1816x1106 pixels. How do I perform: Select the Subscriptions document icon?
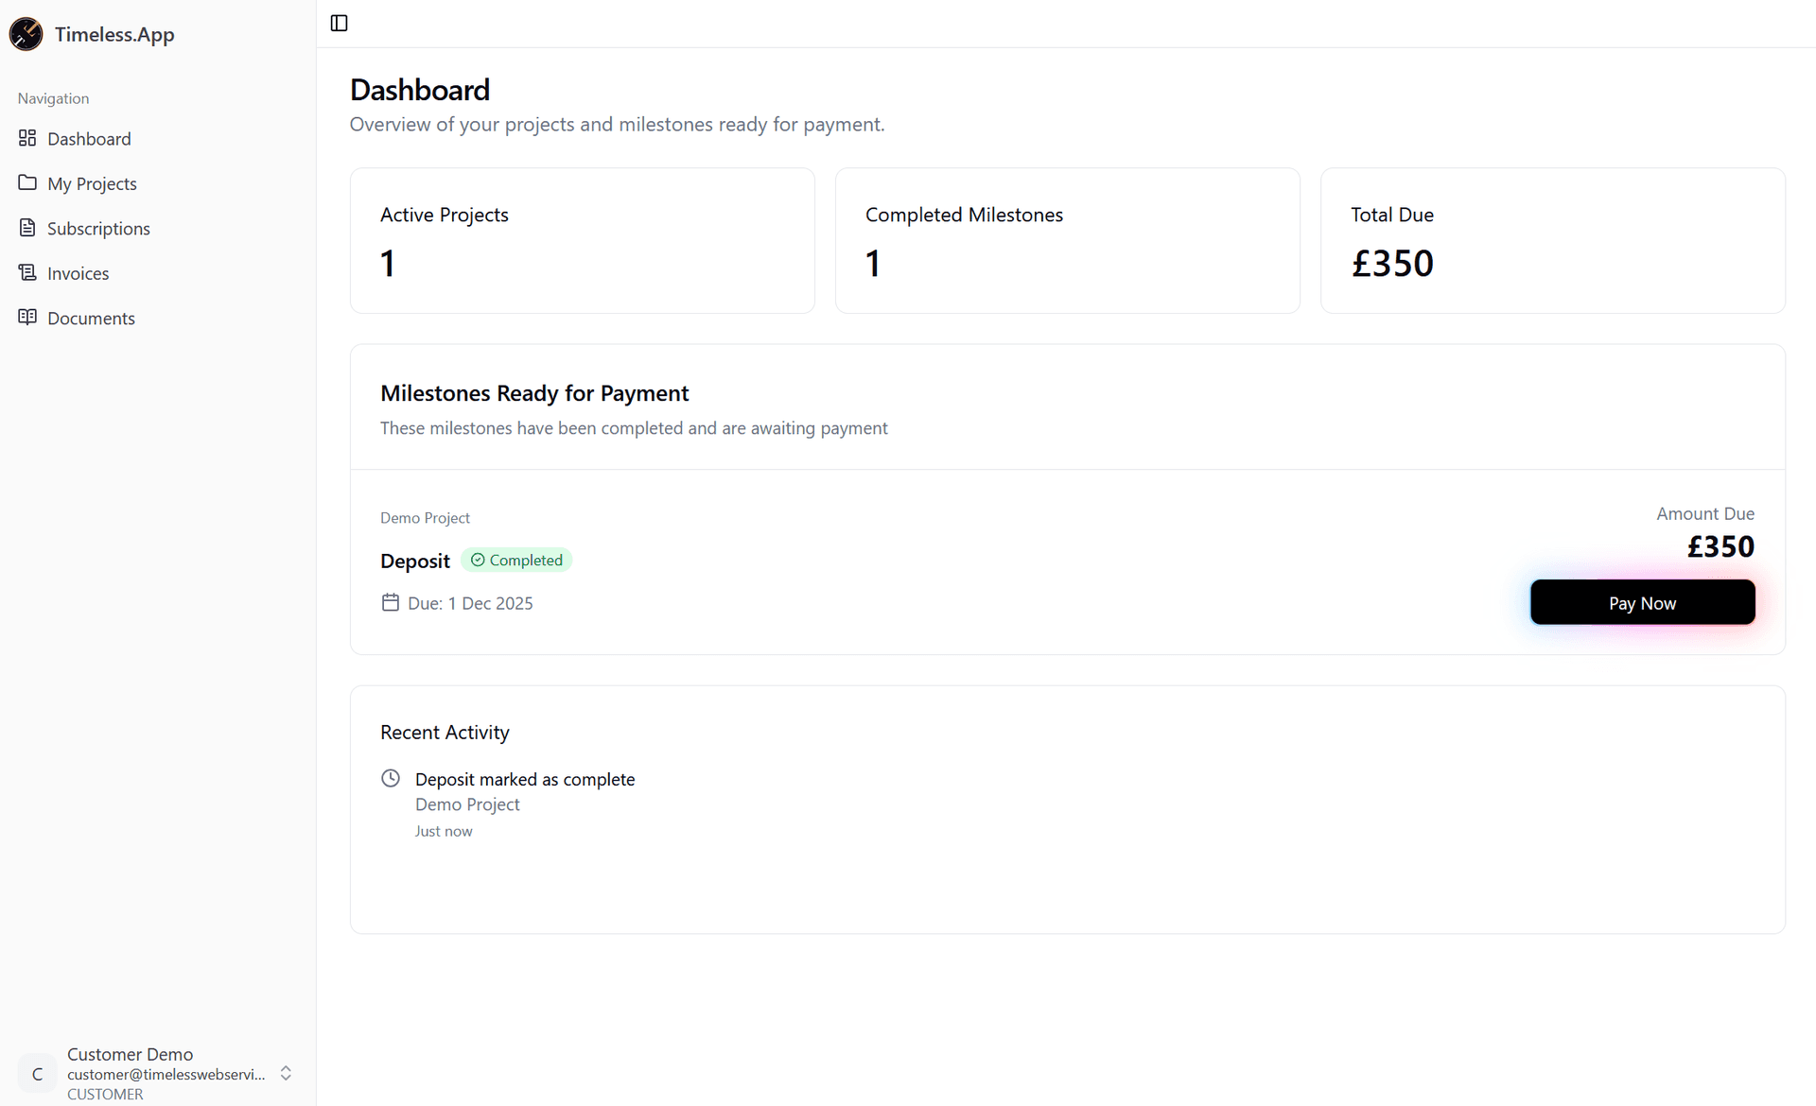click(28, 228)
